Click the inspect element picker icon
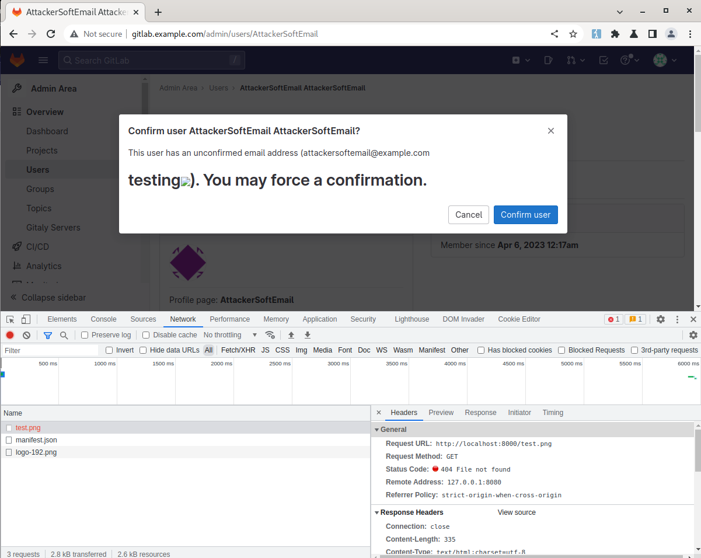Viewport: 701px width, 558px height. (x=10, y=319)
